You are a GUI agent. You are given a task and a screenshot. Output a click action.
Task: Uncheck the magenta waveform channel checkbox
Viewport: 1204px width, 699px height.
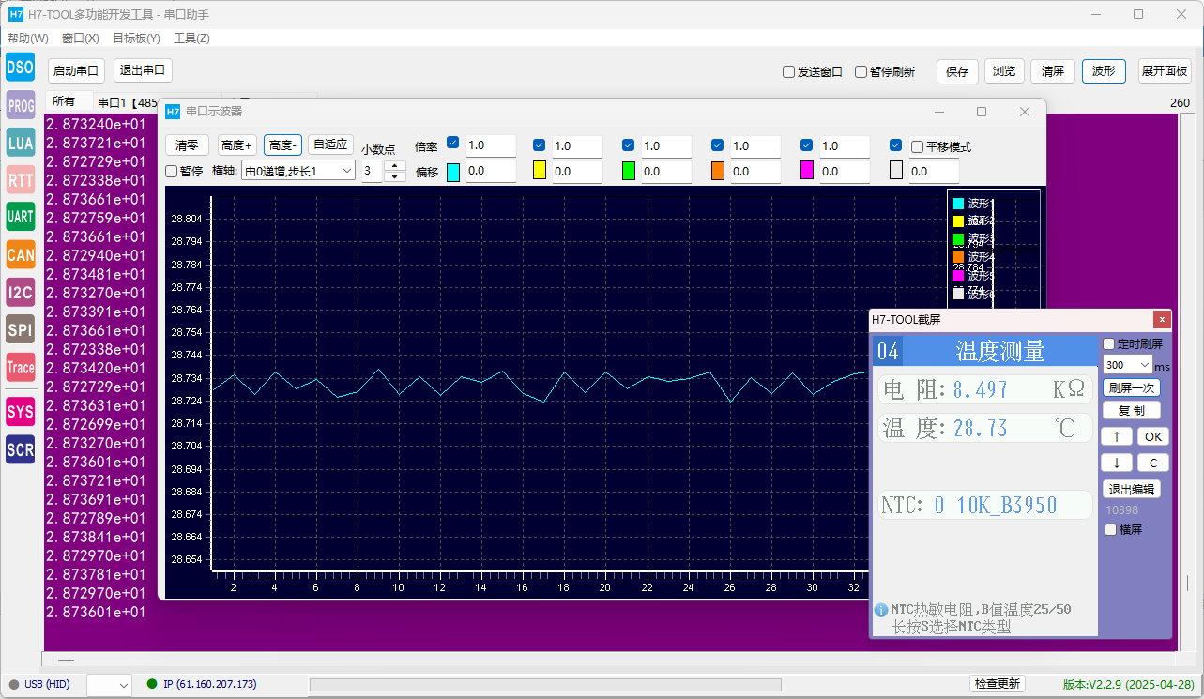pos(806,144)
